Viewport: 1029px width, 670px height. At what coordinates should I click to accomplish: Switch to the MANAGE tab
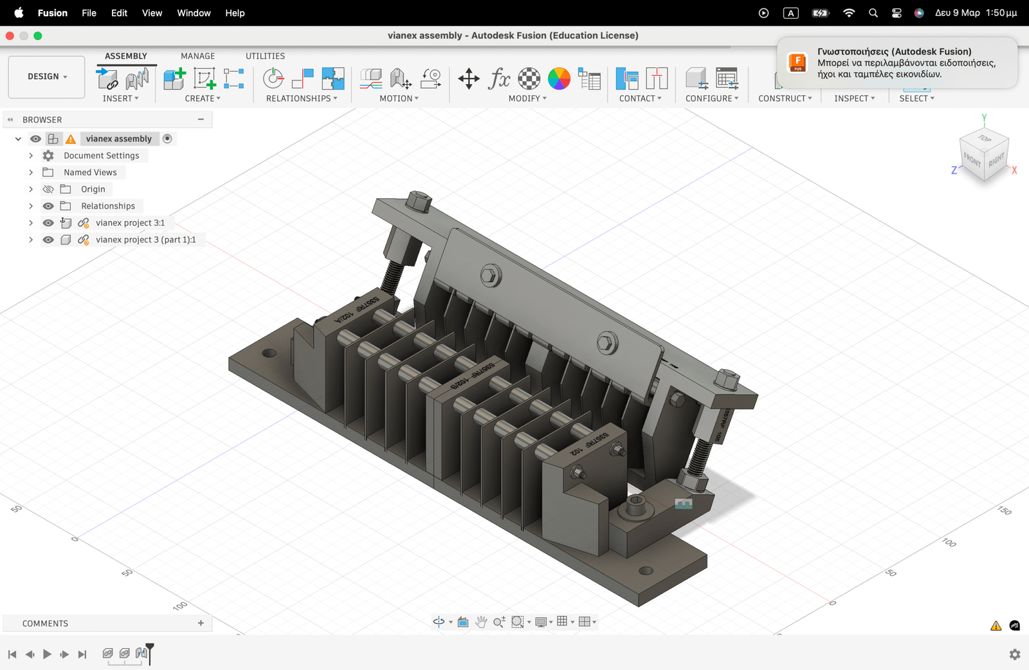[x=197, y=56]
